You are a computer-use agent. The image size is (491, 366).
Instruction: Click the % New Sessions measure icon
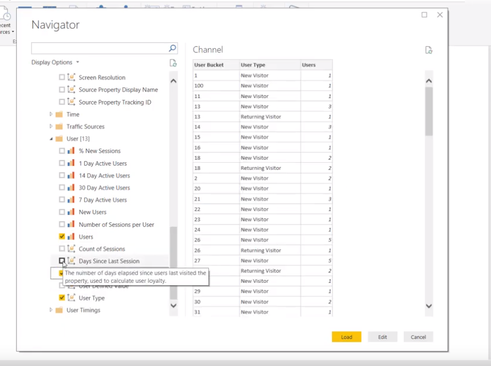click(x=71, y=151)
